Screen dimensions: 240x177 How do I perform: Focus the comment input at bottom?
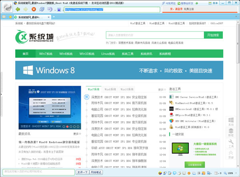pos(38,172)
